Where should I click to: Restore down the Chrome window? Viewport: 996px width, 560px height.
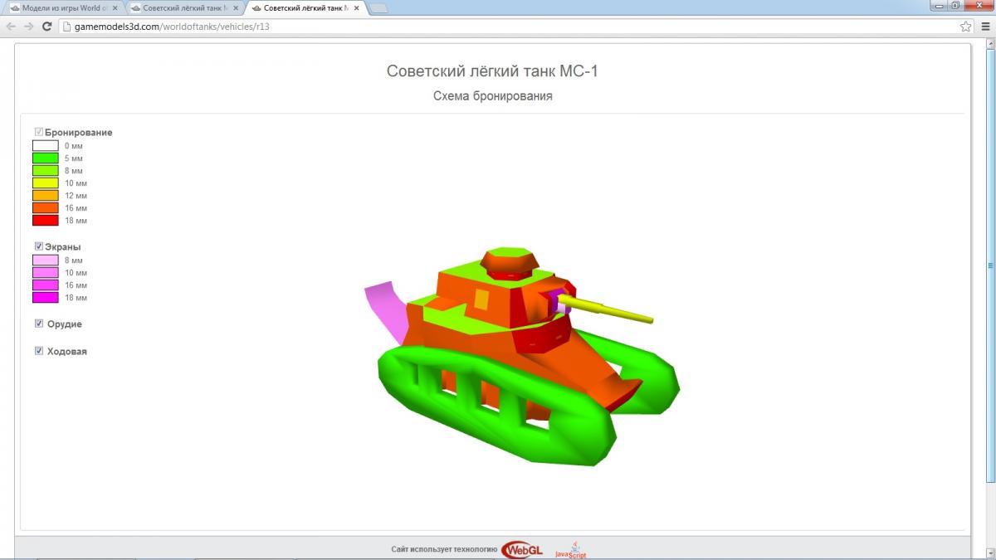pos(955,5)
